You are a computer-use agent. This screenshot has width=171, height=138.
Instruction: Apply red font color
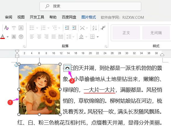[x=2, y=37]
